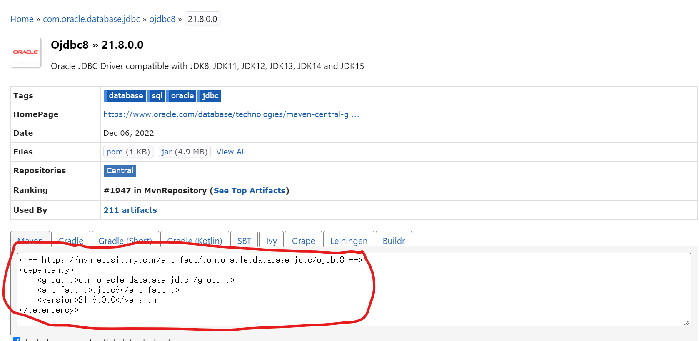Open the ojdbc8 breadcrumb link

162,19
